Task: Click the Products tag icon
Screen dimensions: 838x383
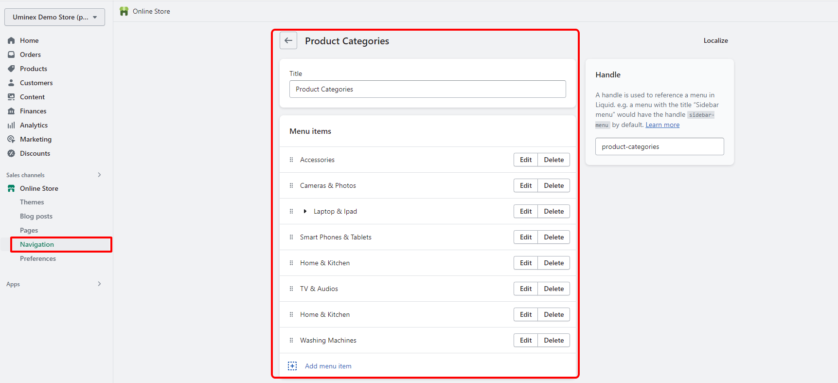Action: point(11,69)
